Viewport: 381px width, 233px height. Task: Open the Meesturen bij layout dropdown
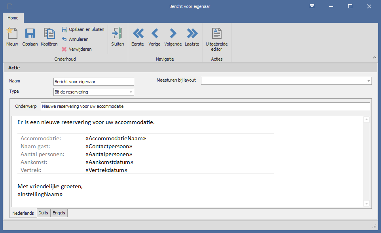click(369, 81)
